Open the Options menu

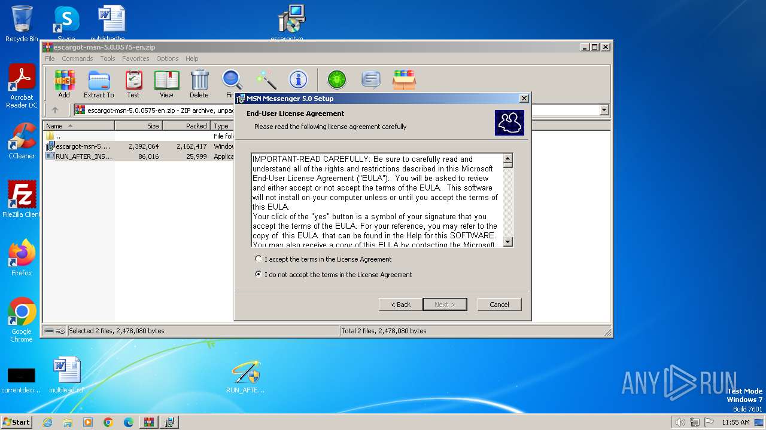click(x=168, y=59)
